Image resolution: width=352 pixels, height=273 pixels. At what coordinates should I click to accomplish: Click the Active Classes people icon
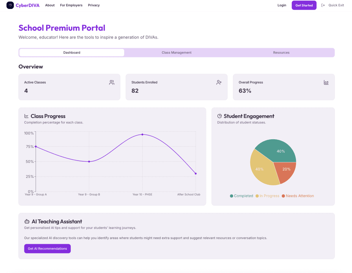[112, 83]
